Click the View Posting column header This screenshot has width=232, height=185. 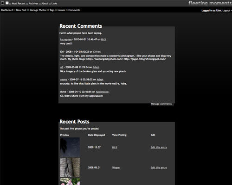click(x=119, y=135)
